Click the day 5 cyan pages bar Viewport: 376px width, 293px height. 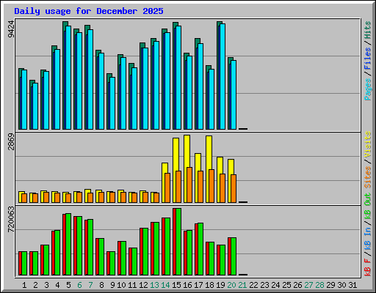click(x=68, y=78)
